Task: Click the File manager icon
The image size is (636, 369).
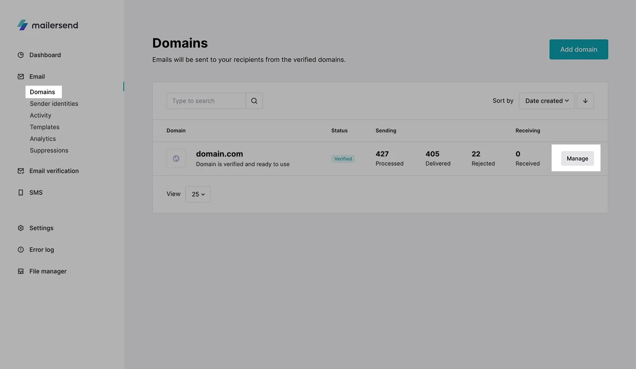Action: pos(21,271)
